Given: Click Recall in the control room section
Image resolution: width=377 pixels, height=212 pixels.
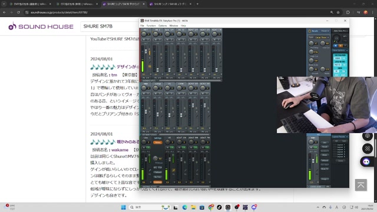Looking at the screenshot, I should pyautogui.click(x=325, y=147).
